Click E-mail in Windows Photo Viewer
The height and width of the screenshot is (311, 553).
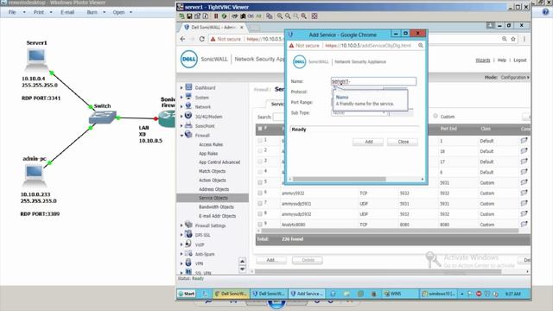67,12
